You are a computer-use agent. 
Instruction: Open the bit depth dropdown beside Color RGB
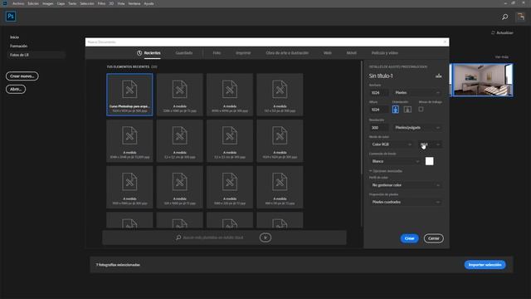tap(430, 145)
